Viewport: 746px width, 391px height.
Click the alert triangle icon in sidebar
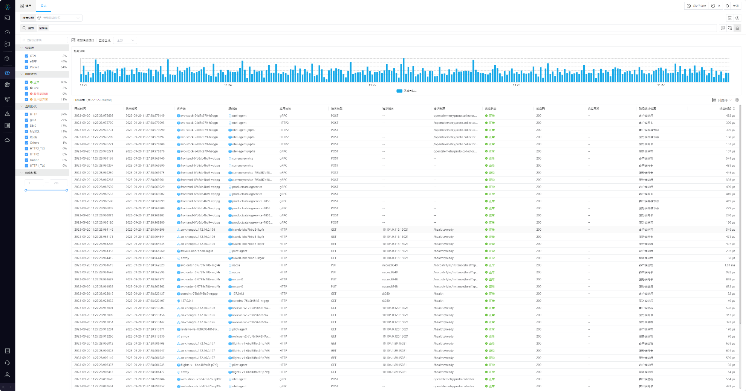(7, 114)
